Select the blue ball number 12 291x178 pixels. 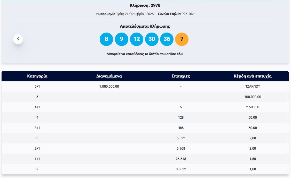[137, 39]
